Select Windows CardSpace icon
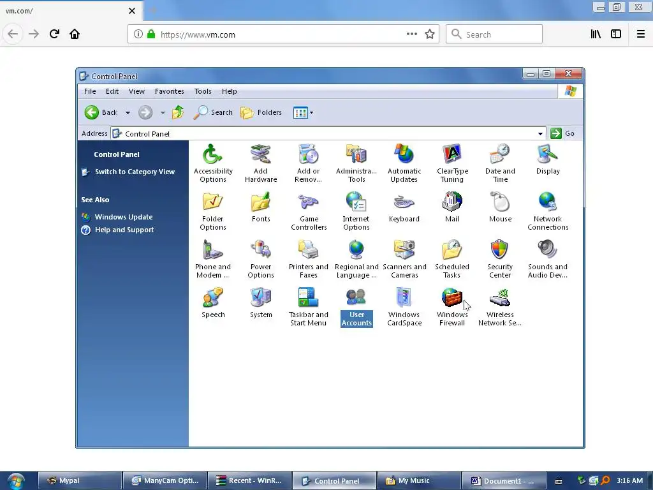The width and height of the screenshot is (653, 490). 404,307
